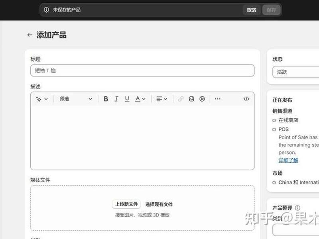This screenshot has width=319, height=239.
Task: Click the 标题 title input field
Action: click(142, 71)
